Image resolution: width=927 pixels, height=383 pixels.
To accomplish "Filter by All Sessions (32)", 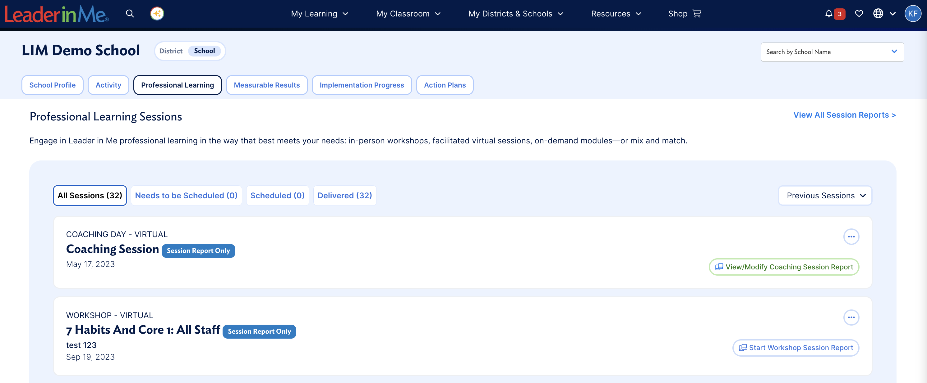I will 90,196.
